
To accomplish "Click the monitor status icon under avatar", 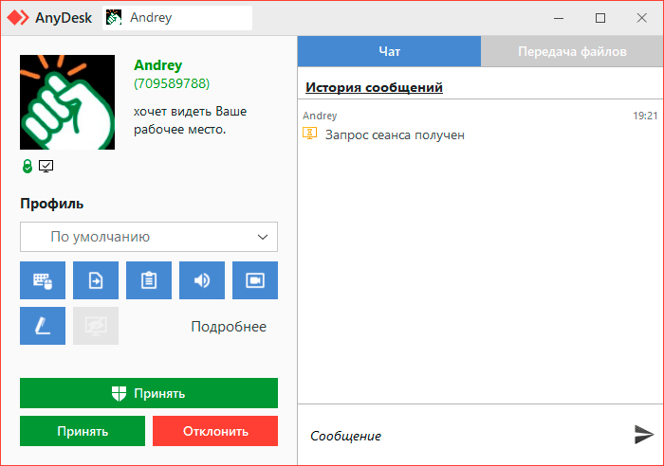I will tap(46, 166).
